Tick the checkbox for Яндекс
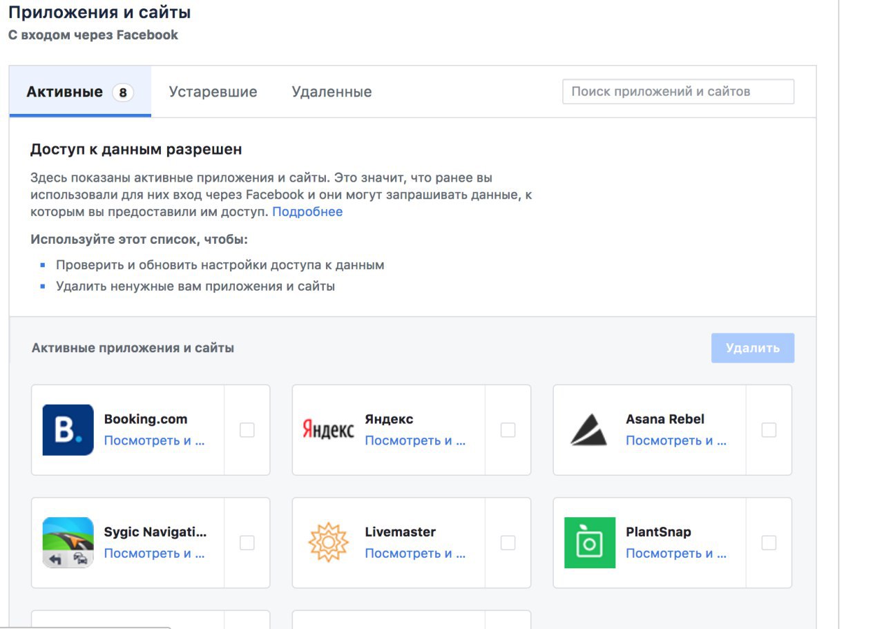Screen dimensions: 884x629 coord(508,430)
